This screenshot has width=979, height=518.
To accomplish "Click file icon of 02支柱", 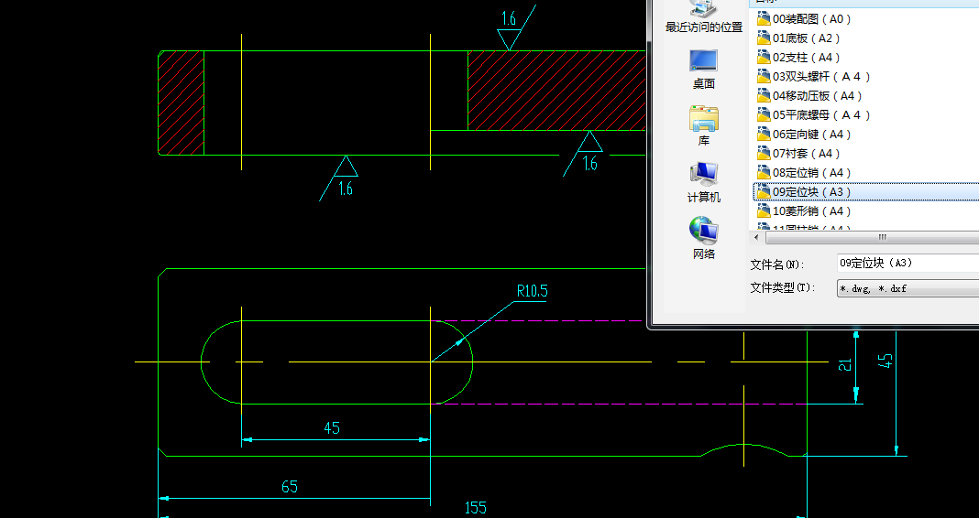I will pos(764,58).
